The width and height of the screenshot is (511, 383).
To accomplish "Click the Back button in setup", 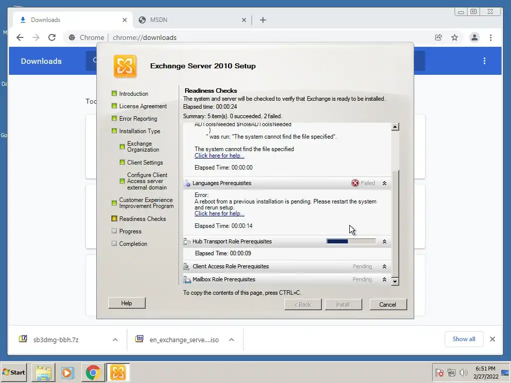I will pos(303,305).
